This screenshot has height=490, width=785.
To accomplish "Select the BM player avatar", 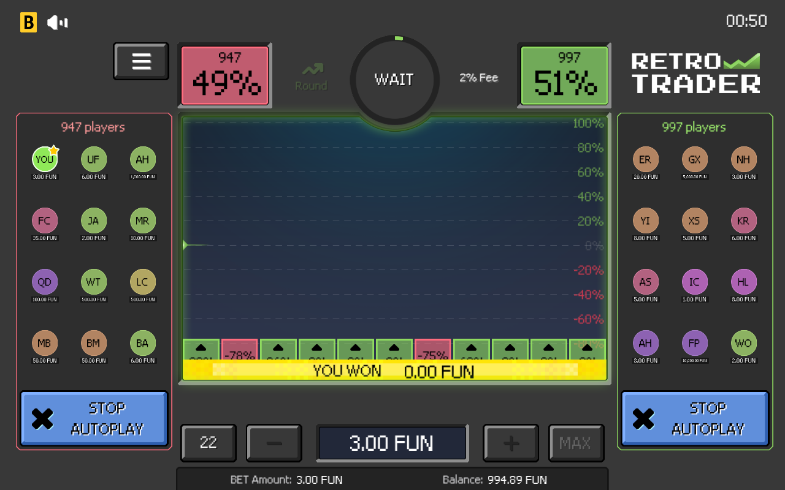I will click(94, 343).
